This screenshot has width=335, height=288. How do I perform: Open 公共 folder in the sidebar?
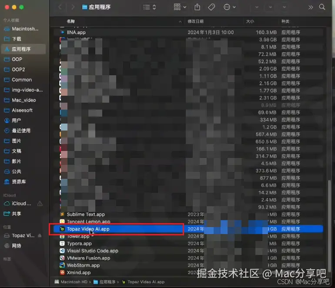pyautogui.click(x=23, y=171)
